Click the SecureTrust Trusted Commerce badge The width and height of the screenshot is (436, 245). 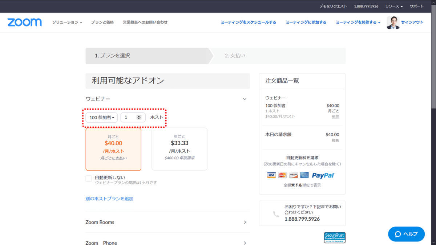[335, 237]
